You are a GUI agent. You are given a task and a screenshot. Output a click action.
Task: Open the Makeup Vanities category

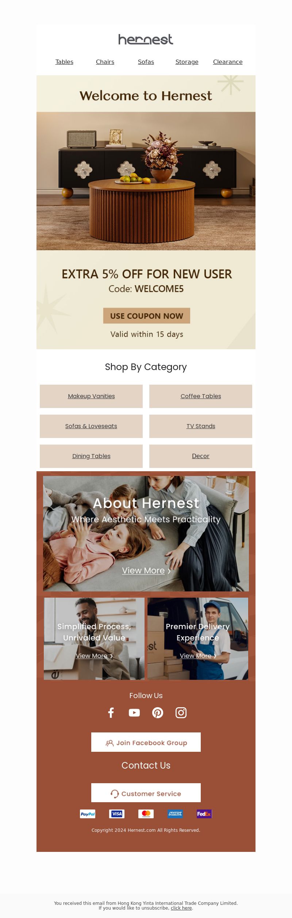click(91, 396)
